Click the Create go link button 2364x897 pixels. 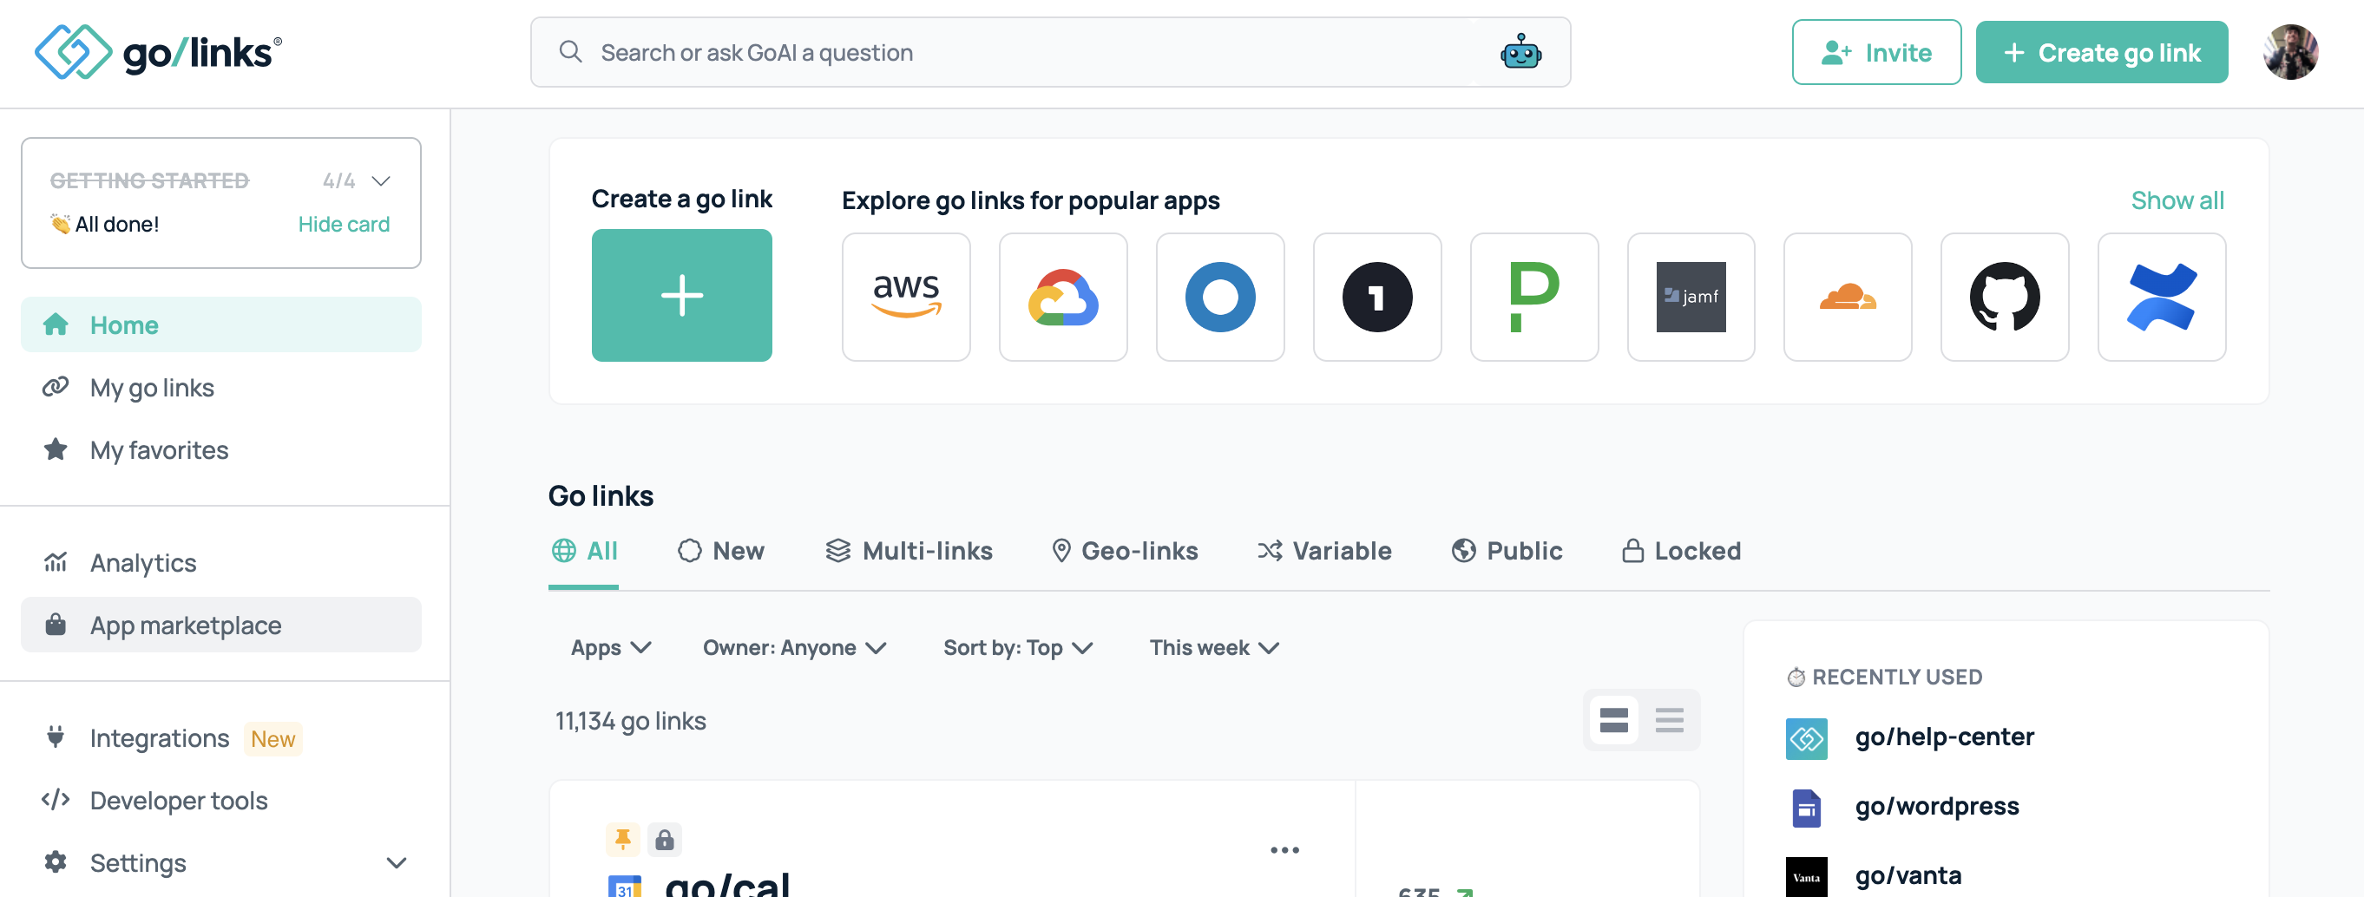click(2101, 52)
